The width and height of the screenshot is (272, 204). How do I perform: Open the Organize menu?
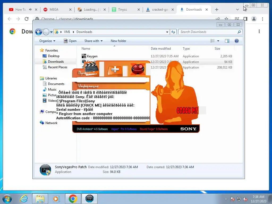47,41
